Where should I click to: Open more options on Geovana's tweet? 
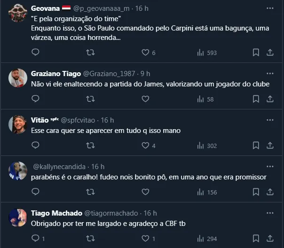point(269,8)
